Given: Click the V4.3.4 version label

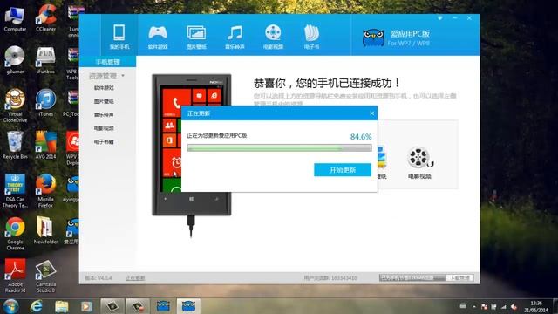Looking at the screenshot, I should (x=99, y=277).
